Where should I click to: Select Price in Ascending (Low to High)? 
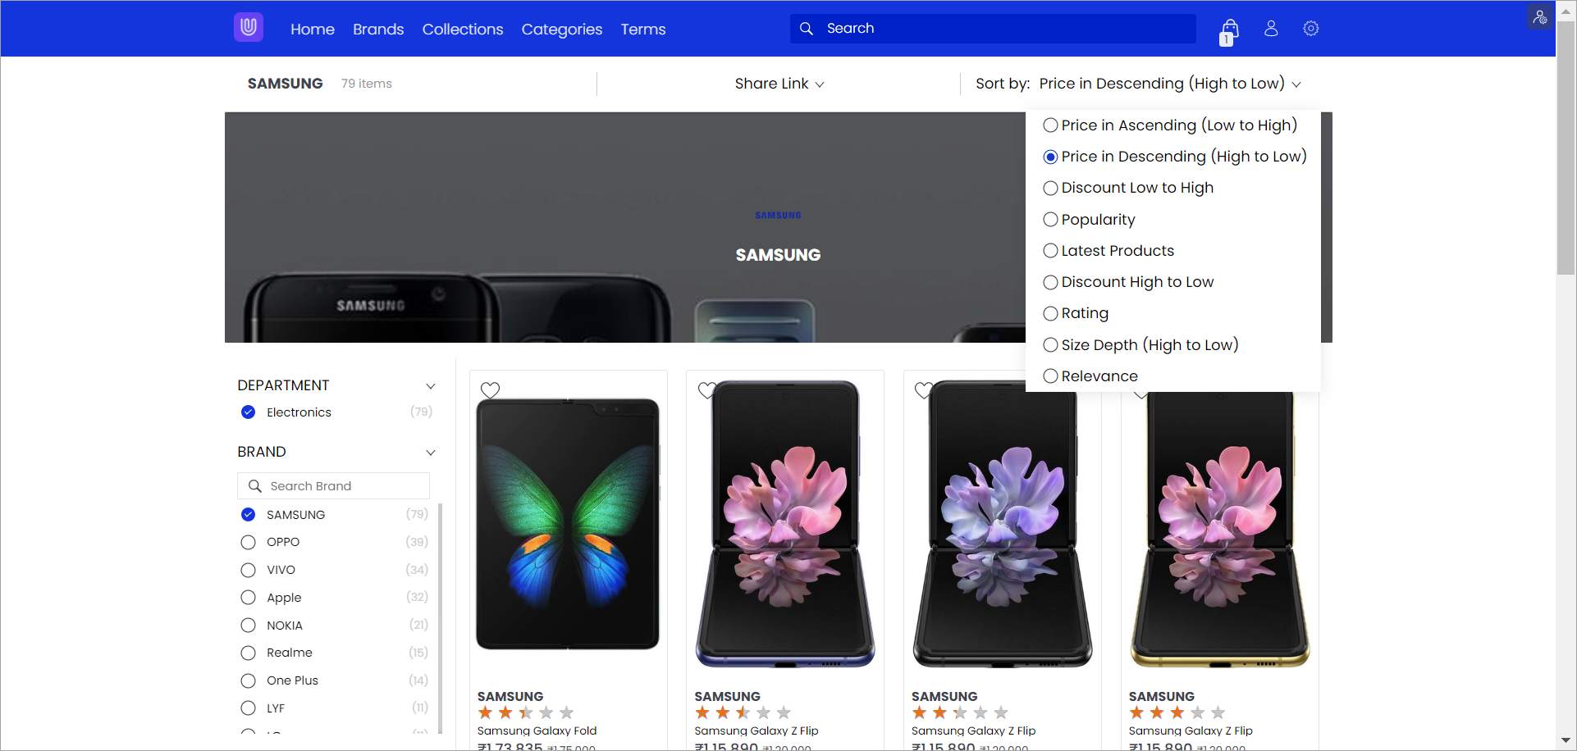point(1170,125)
